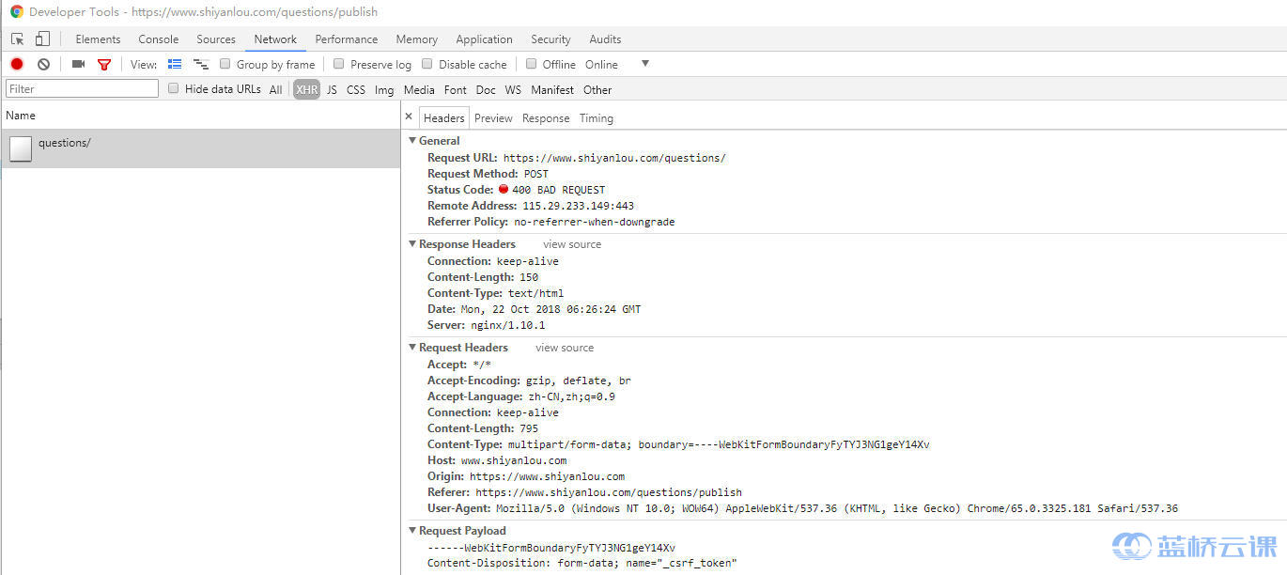1287x575 pixels.
Task: Open the Security tab
Action: pos(550,39)
